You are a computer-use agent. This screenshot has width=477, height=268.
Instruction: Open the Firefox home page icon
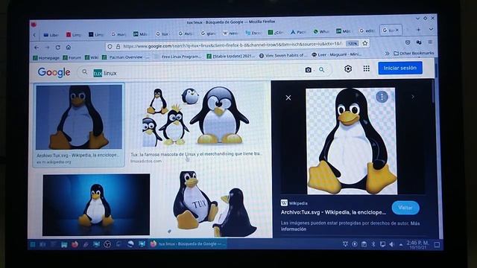[69, 48]
